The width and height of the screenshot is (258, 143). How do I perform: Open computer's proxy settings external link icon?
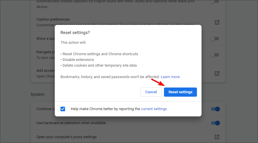[217, 137]
